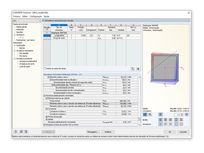Confirm with the OK button
The height and width of the screenshot is (153, 204).
170,132
